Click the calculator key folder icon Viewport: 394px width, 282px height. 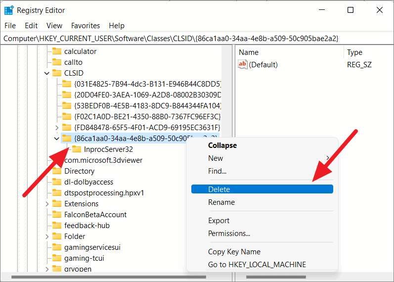pyautogui.click(x=57, y=51)
